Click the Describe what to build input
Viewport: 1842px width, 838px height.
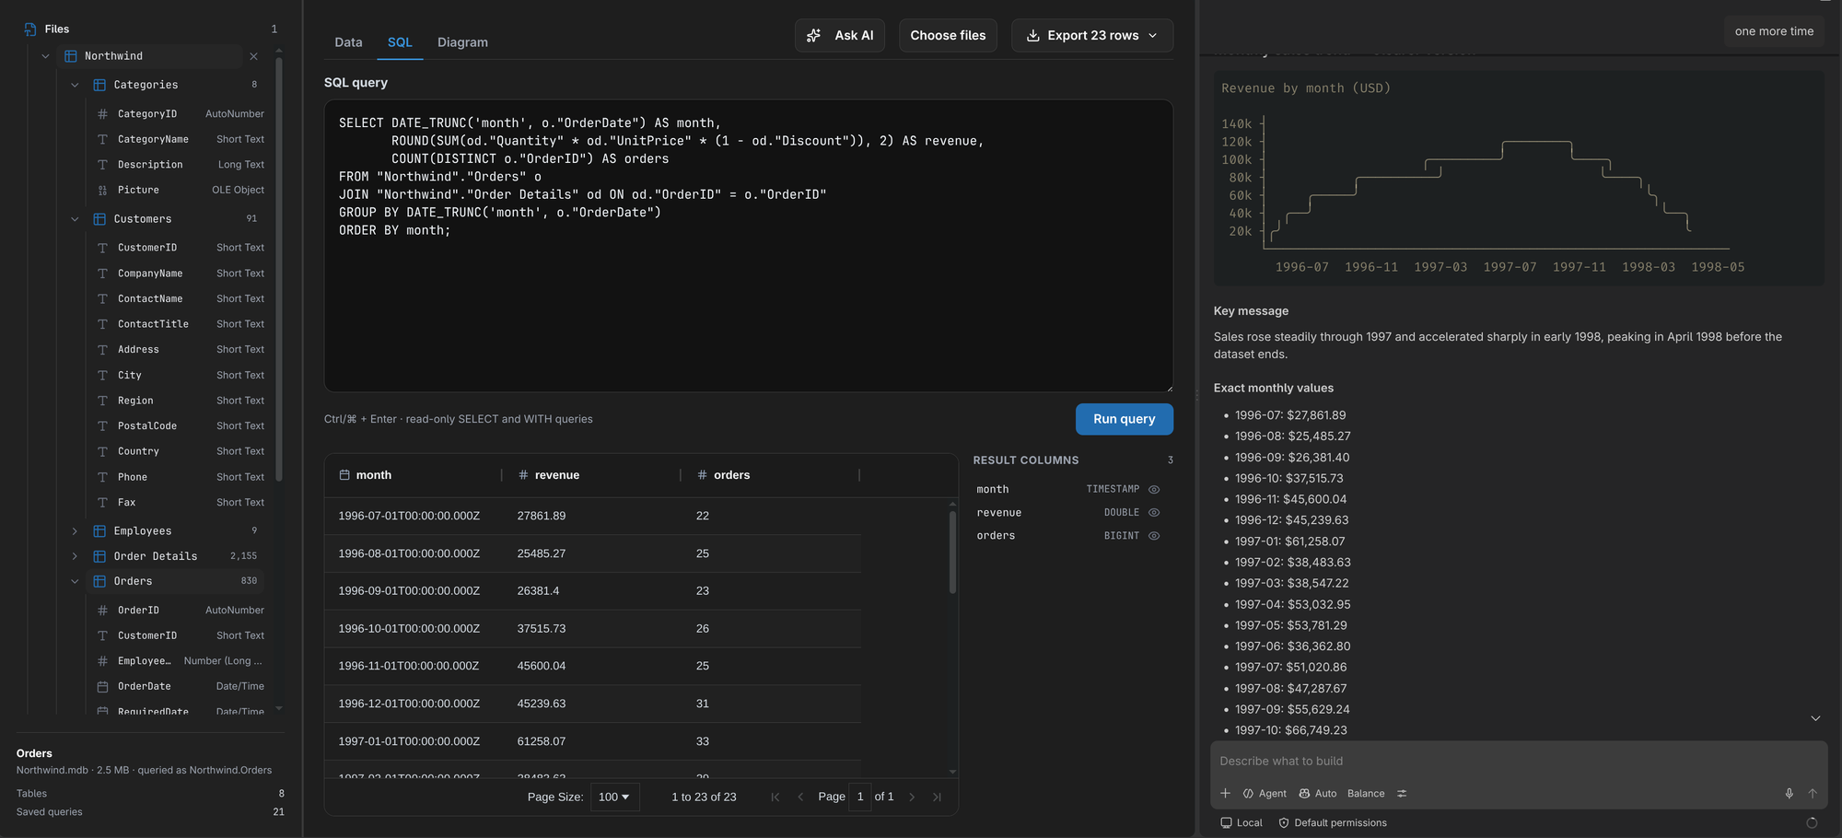pos(1518,762)
